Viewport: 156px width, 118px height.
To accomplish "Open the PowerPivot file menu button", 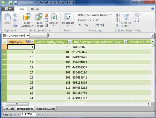I will point(8,9).
